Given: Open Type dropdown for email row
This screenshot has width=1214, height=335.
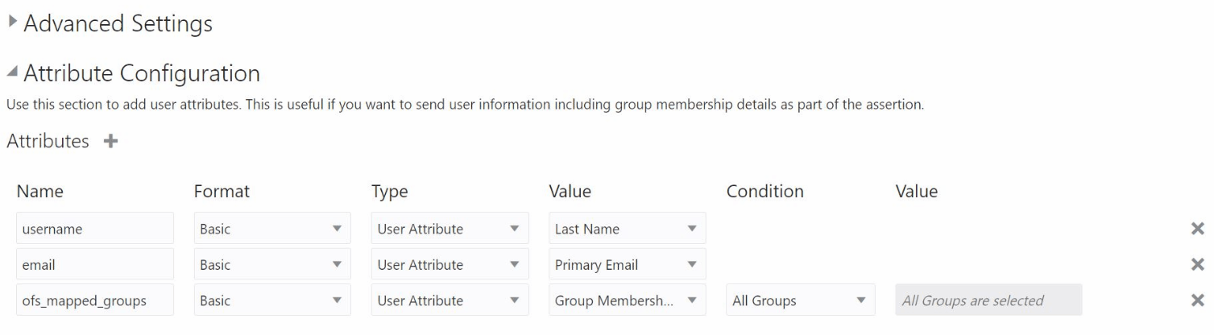Looking at the screenshot, I should (x=450, y=264).
